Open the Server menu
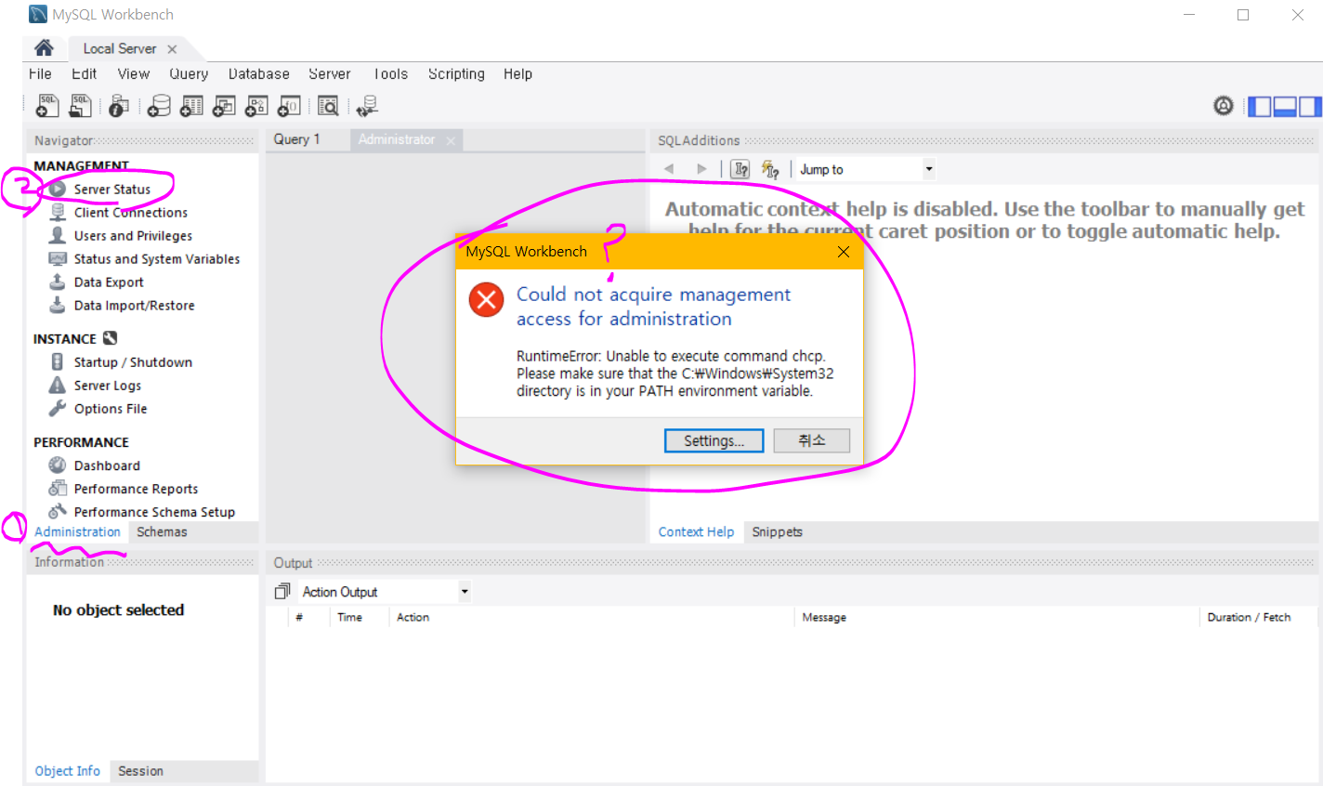The image size is (1323, 786). click(330, 73)
